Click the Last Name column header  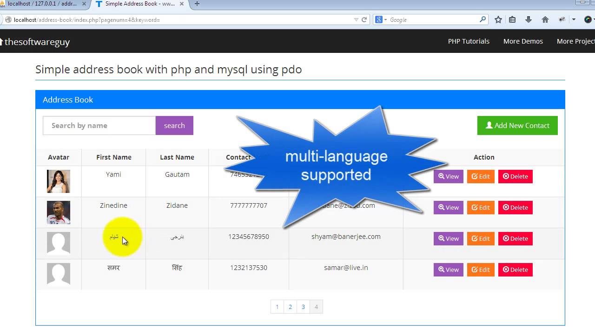coord(177,157)
